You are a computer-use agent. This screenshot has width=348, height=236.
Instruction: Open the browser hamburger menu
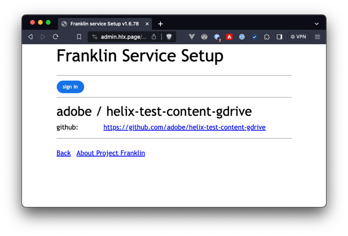pyautogui.click(x=317, y=37)
